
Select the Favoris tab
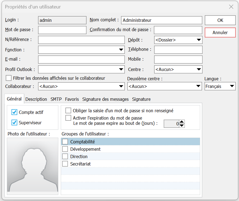click(72, 99)
